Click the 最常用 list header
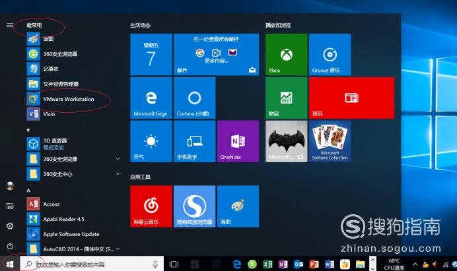Image resolution: width=457 pixels, height=271 pixels. [34, 25]
